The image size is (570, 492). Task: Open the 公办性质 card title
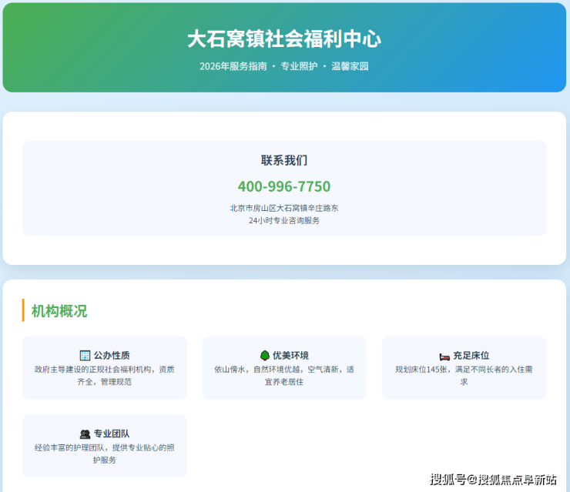[112, 356]
